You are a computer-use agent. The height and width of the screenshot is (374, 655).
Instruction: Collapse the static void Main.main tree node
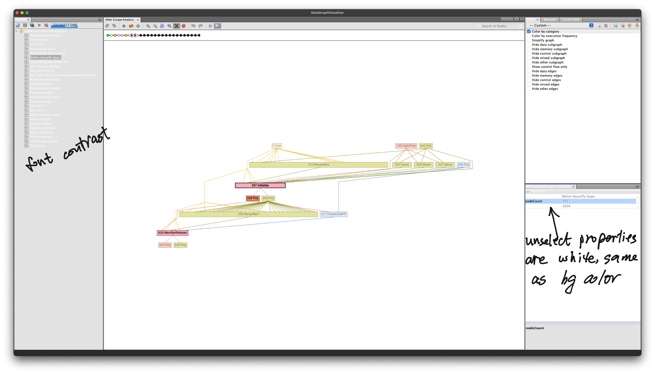pyautogui.click(x=16, y=31)
